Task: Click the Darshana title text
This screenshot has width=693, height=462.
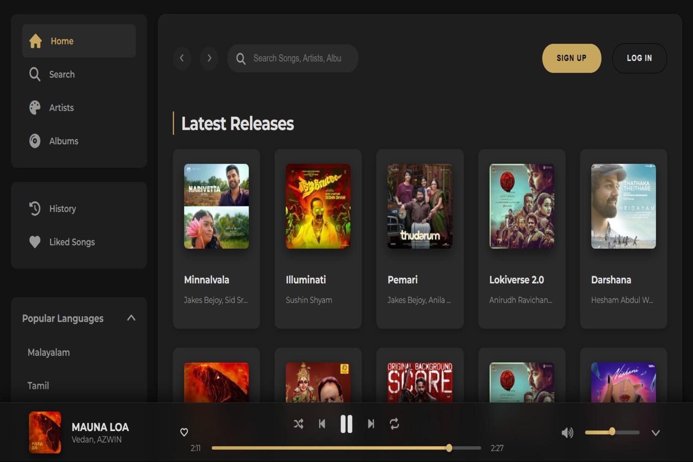Action: pyautogui.click(x=611, y=280)
